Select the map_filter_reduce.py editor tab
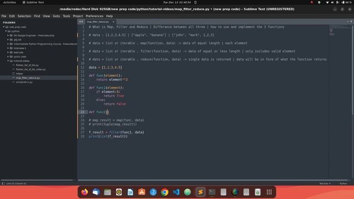Viewport: 354px width, 199px height. click(x=98, y=22)
